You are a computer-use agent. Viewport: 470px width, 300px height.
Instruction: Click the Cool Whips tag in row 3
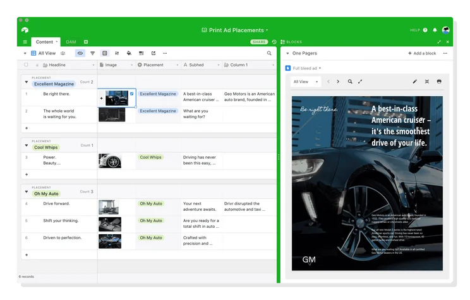150,157
